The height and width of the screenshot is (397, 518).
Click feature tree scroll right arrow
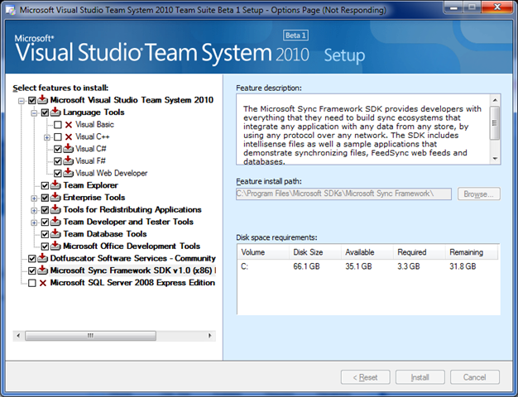210,336
